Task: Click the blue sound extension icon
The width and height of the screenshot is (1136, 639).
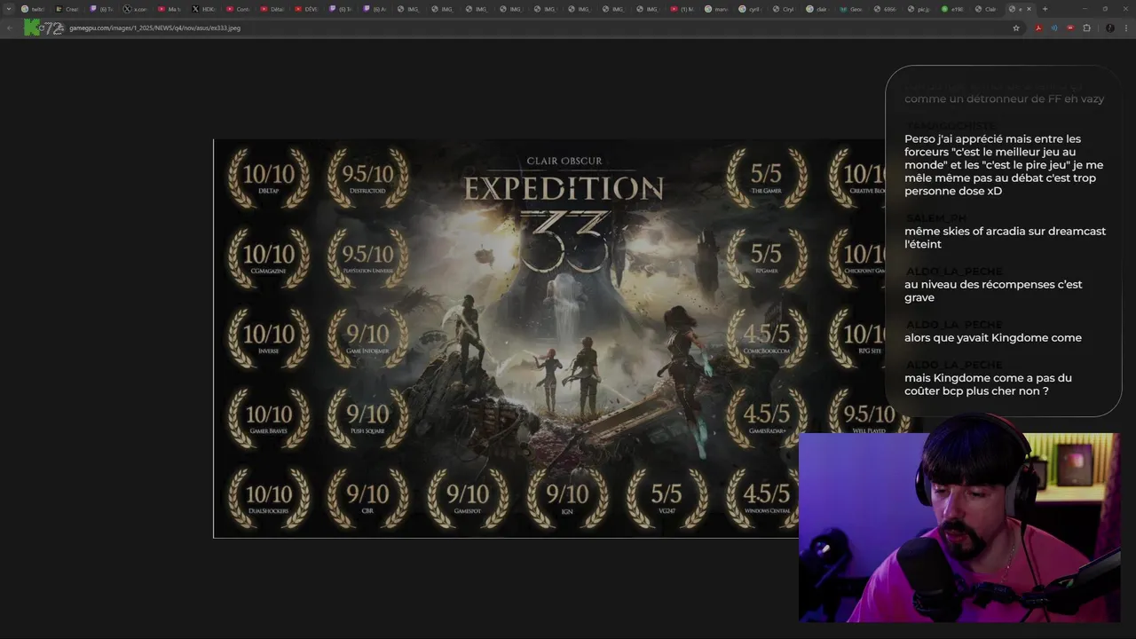Action: 1054,28
